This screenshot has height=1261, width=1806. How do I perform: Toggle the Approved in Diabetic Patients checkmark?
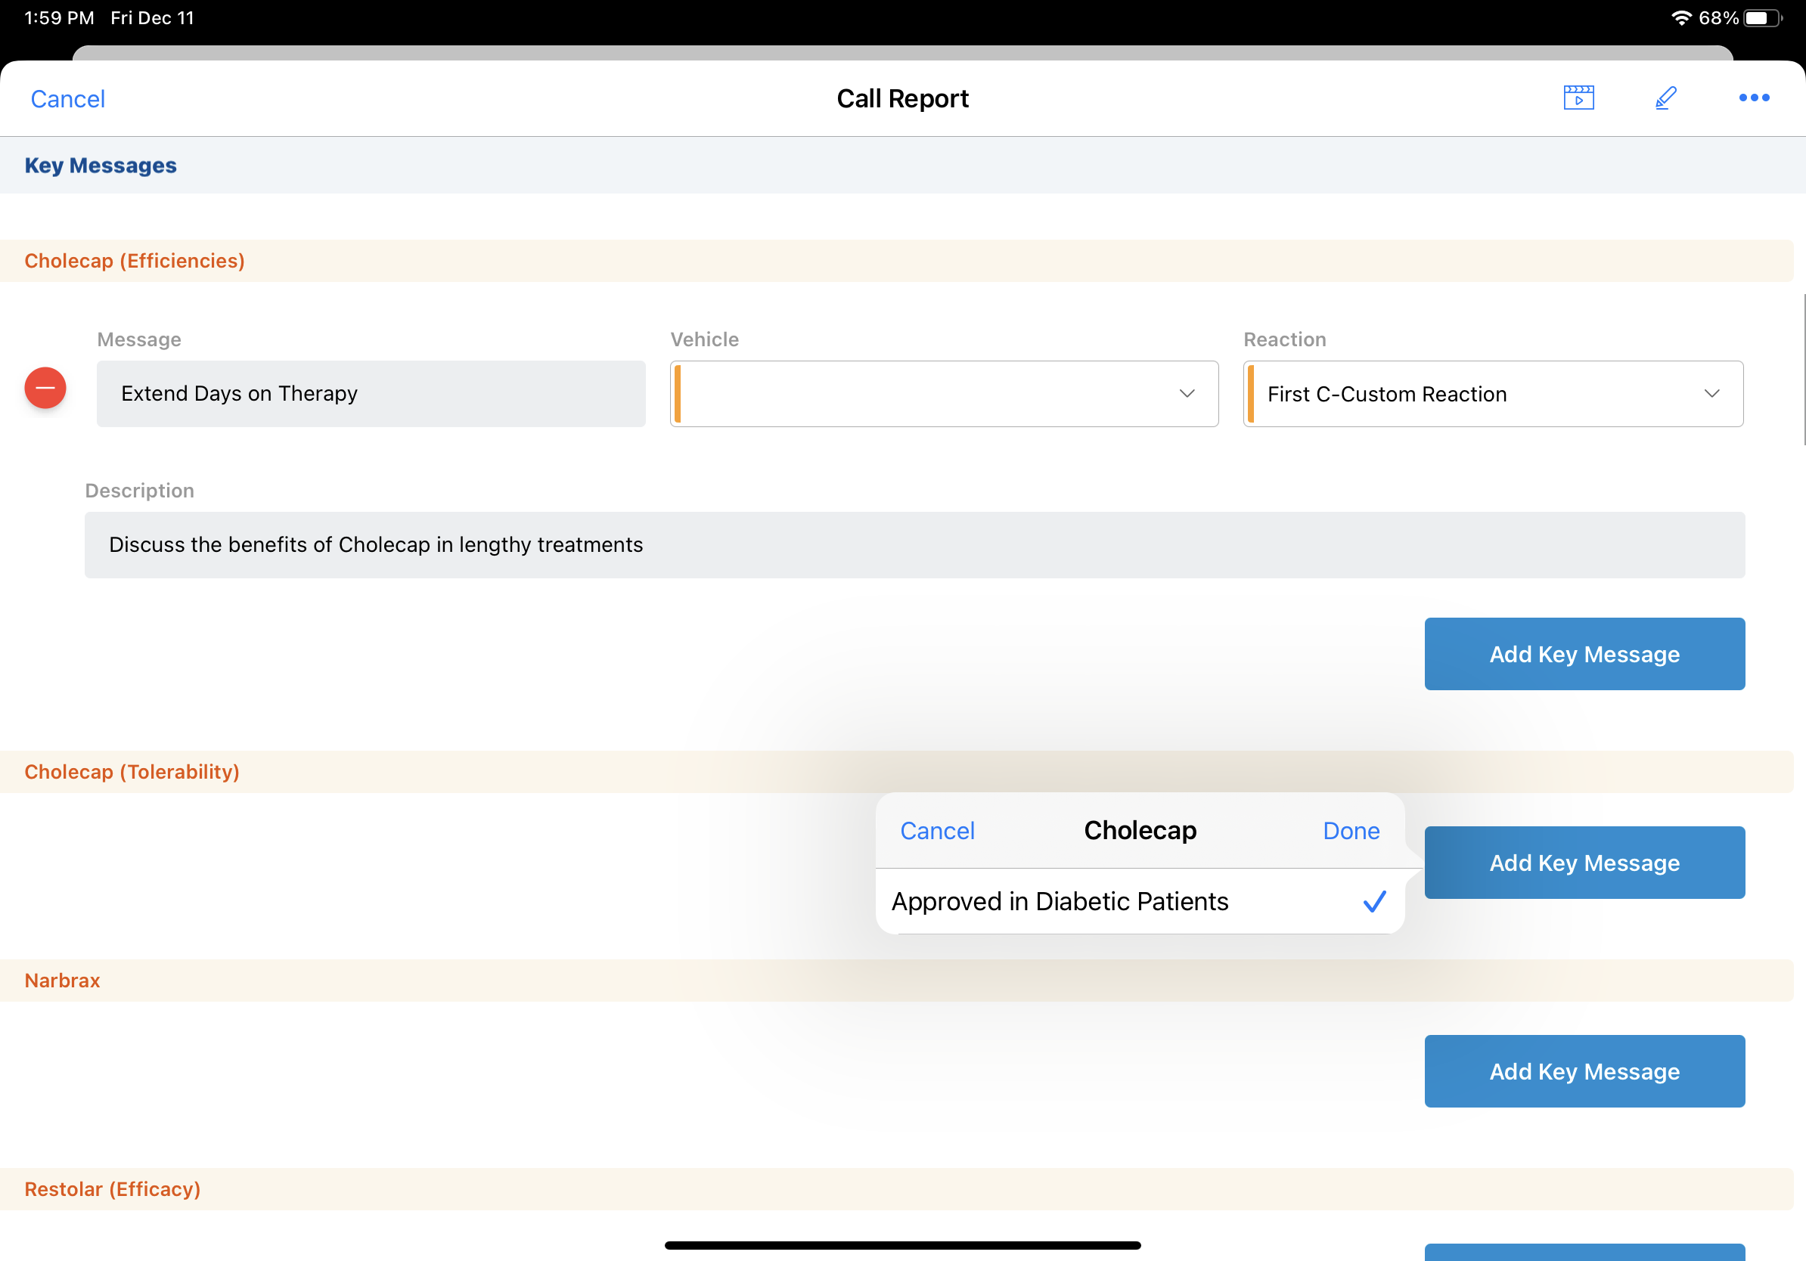[x=1373, y=901]
